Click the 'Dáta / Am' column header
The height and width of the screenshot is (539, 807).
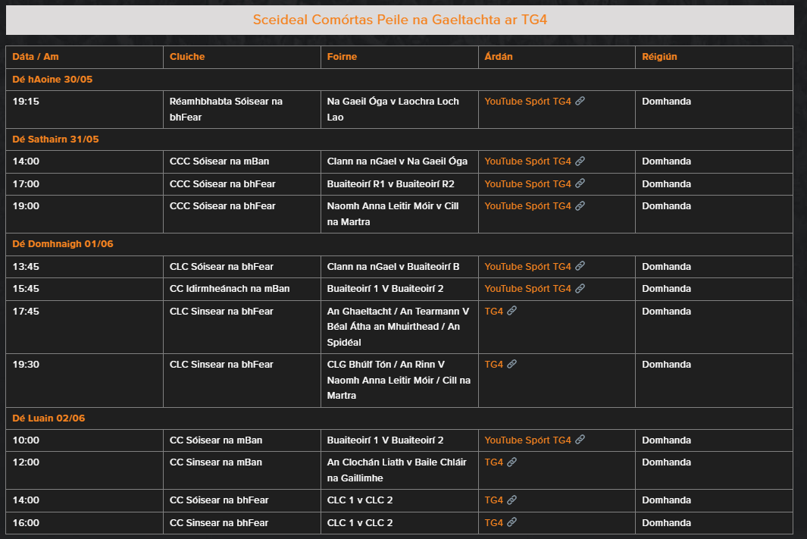click(36, 57)
